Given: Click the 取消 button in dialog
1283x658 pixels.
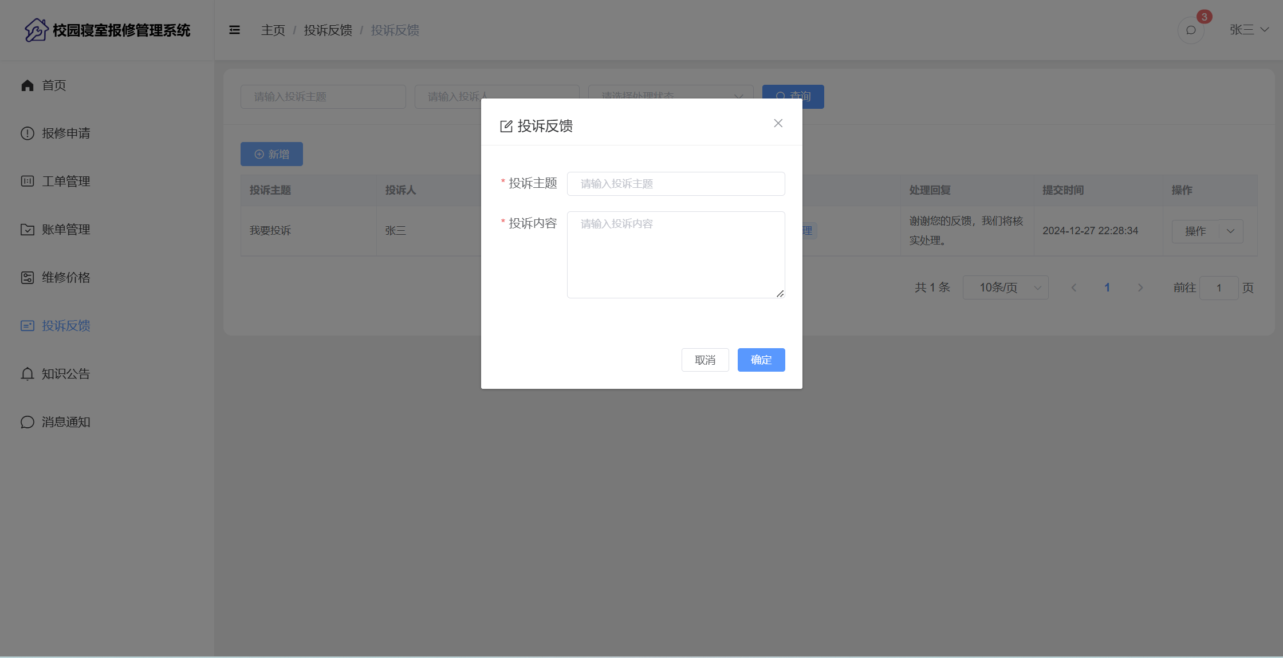Looking at the screenshot, I should pos(705,360).
